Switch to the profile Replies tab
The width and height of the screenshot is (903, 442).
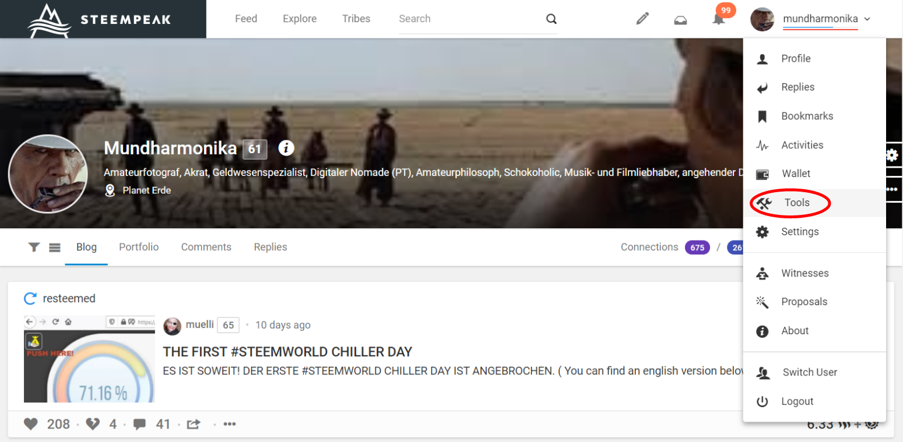[270, 247]
